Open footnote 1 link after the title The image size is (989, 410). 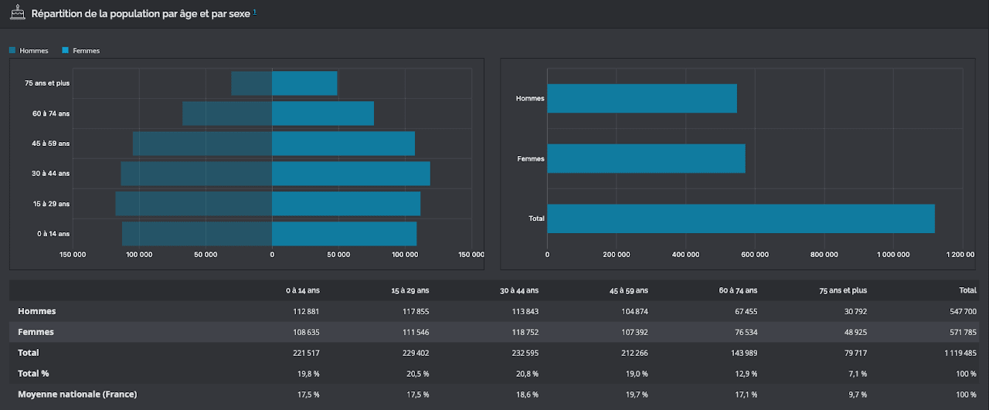point(255,12)
